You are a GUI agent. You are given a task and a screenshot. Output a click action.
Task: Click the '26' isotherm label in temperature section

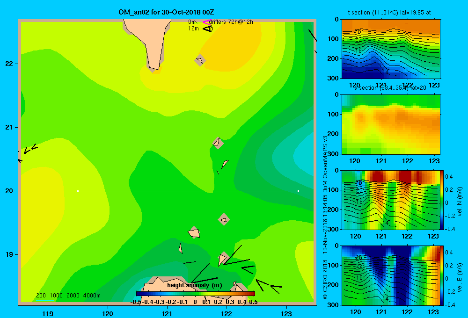click(358, 31)
